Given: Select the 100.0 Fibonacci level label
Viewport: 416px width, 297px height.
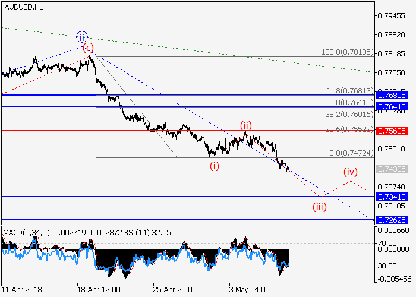Looking at the screenshot, I should pyautogui.click(x=346, y=53).
